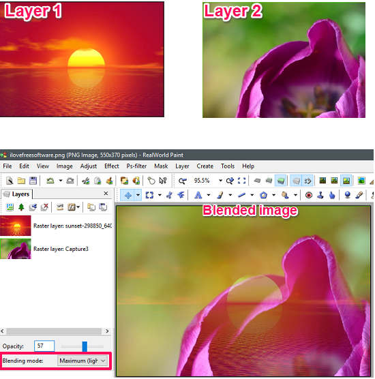Adjust the Opacity slider handle
The height and width of the screenshot is (379, 375).
point(85,346)
